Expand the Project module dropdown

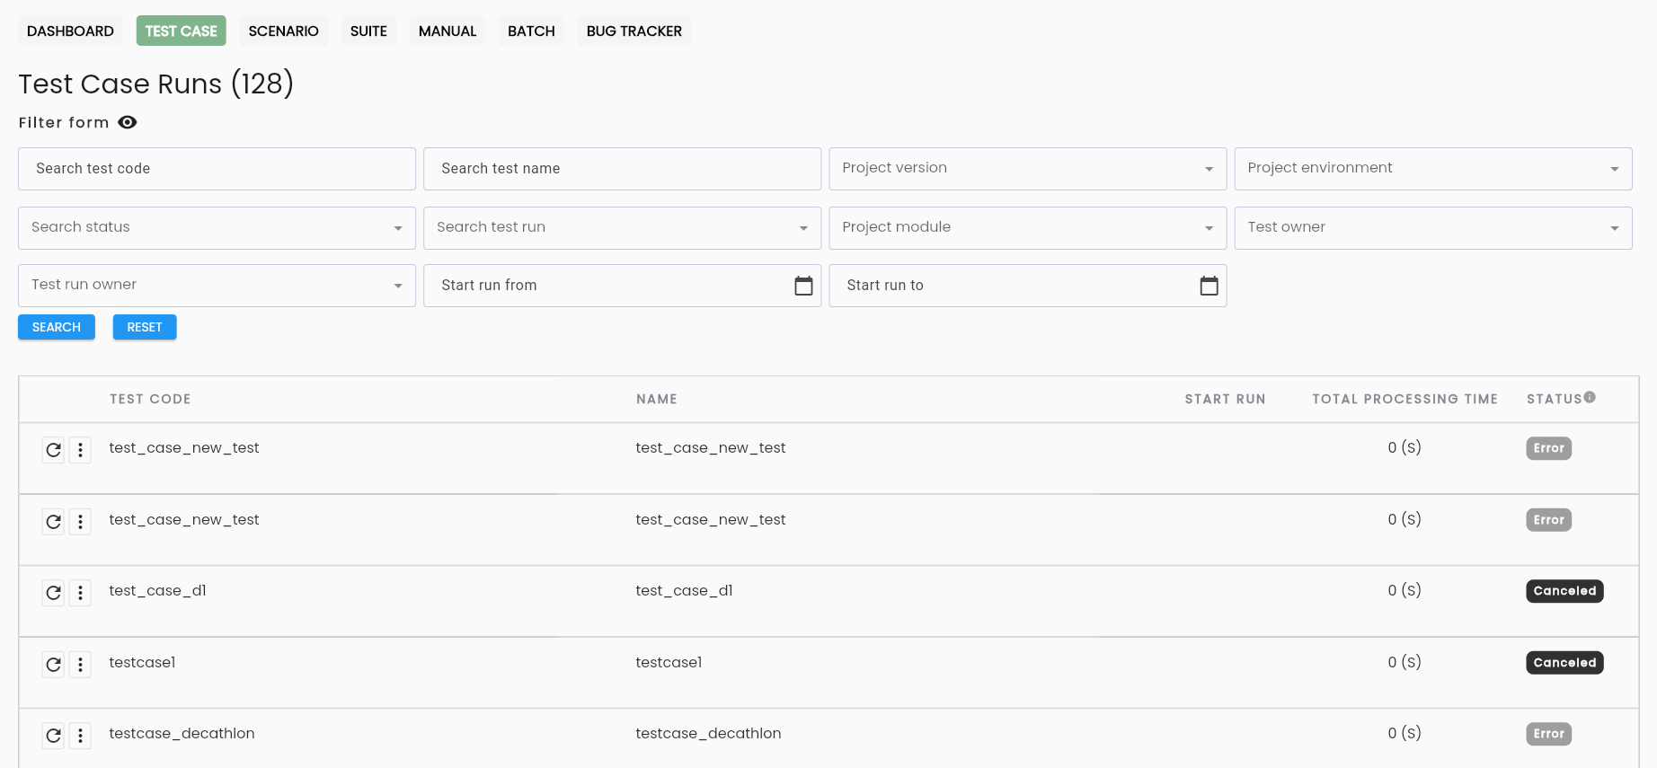click(x=1027, y=228)
